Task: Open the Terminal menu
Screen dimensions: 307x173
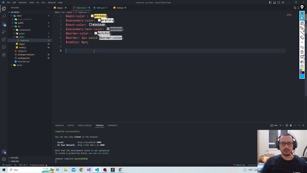Action: coord(51,2)
